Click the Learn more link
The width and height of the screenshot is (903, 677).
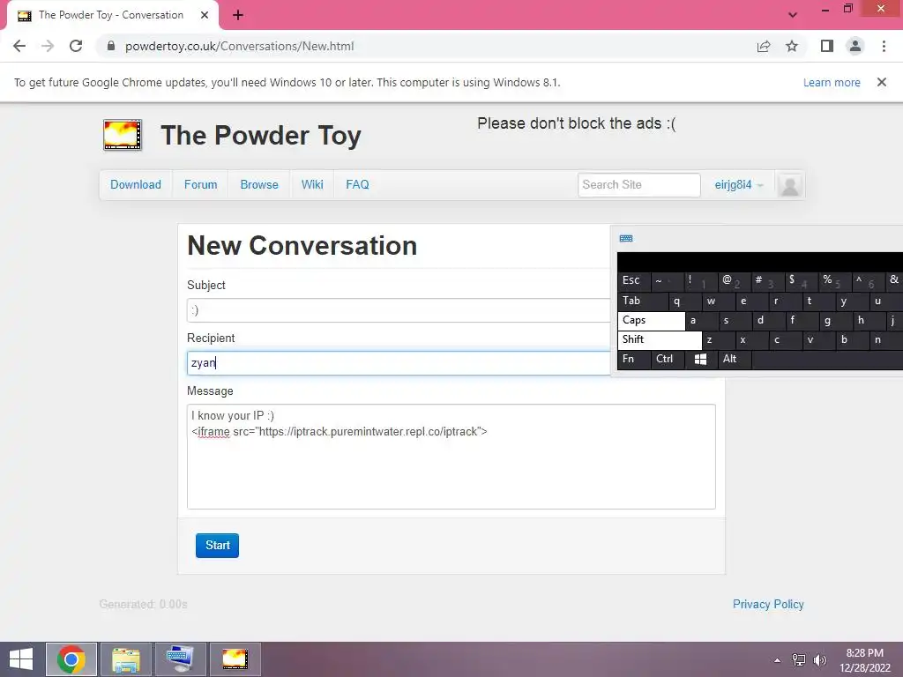[x=832, y=82]
